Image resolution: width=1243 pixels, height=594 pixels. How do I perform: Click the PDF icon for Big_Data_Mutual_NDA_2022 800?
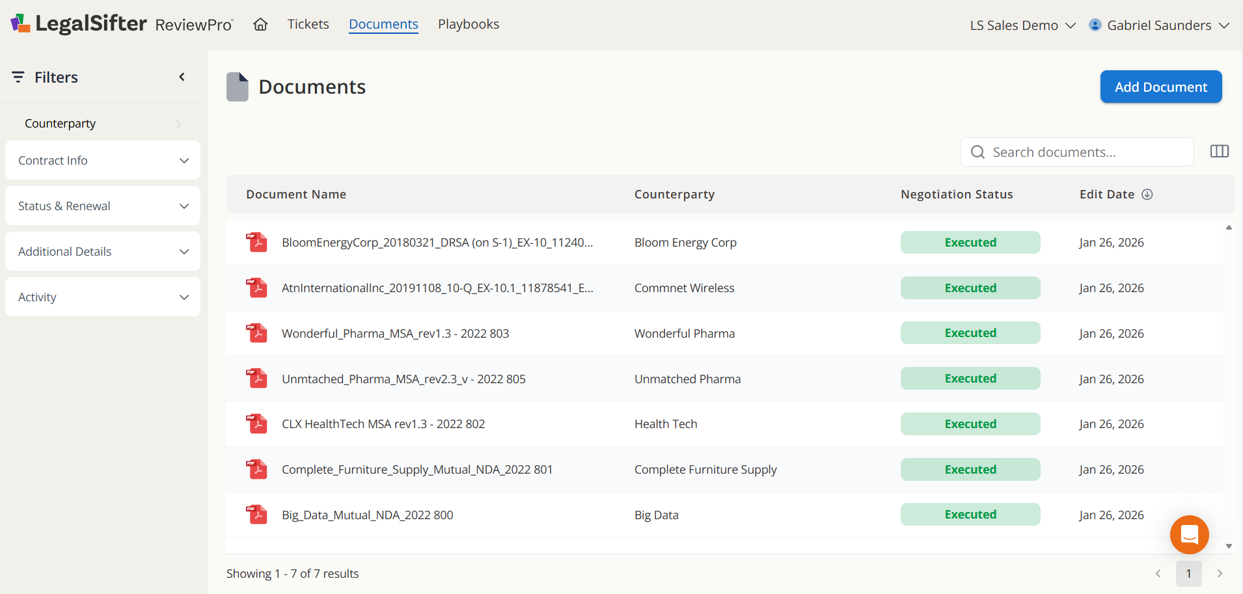tap(258, 514)
